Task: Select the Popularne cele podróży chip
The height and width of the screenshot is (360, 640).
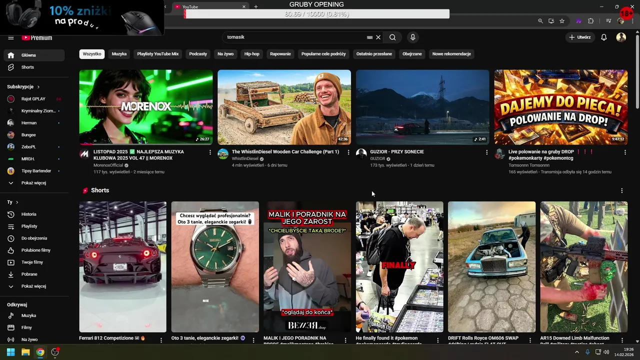Action: pos(323,54)
